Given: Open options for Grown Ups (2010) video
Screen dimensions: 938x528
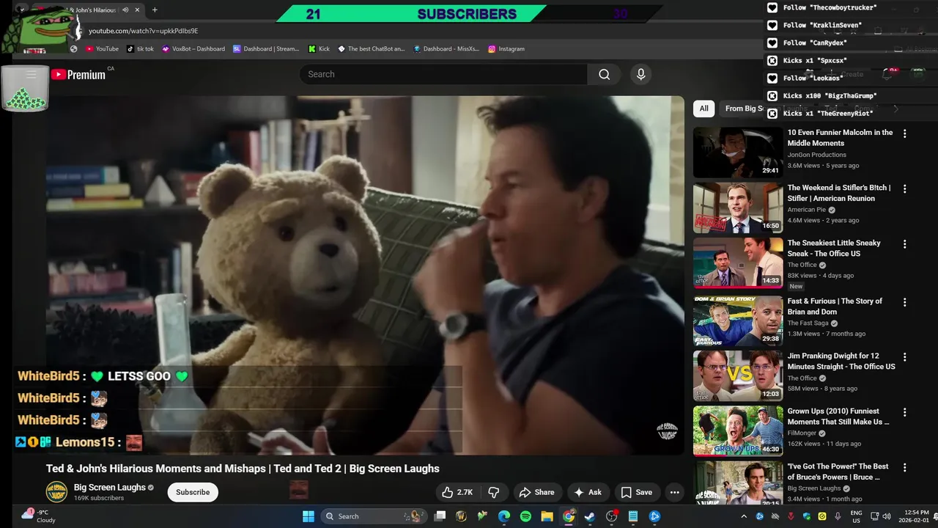Looking at the screenshot, I should (x=904, y=412).
